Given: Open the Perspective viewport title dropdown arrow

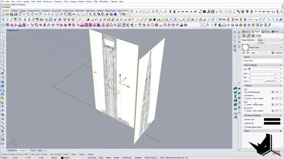Looking at the screenshot, I should pyautogui.click(x=18, y=30).
